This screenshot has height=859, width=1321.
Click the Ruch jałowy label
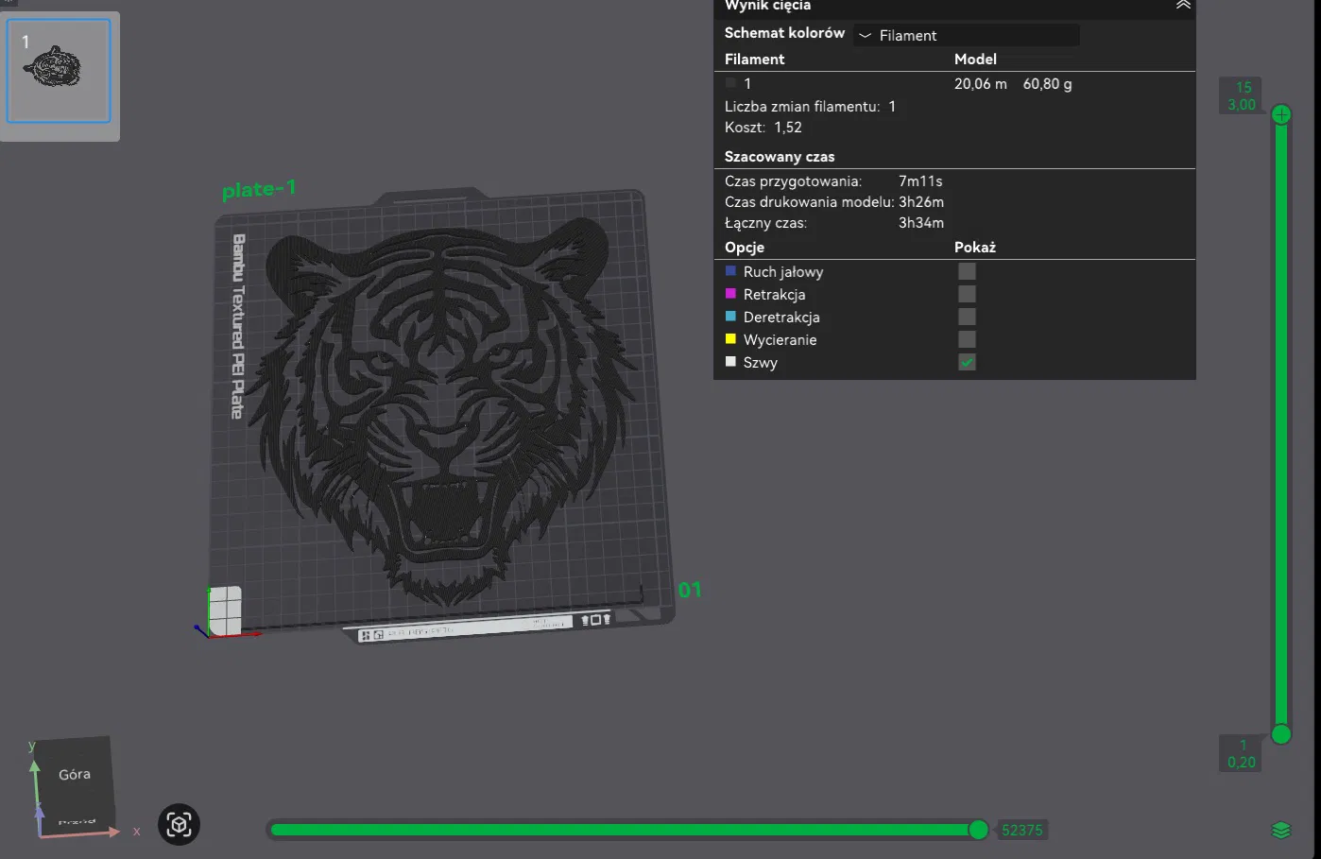click(x=783, y=272)
